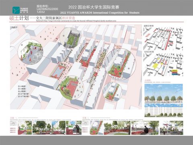193x145 pixels.
Task: Click the large yellow block in space analysis diagram
Action: tap(156, 66)
